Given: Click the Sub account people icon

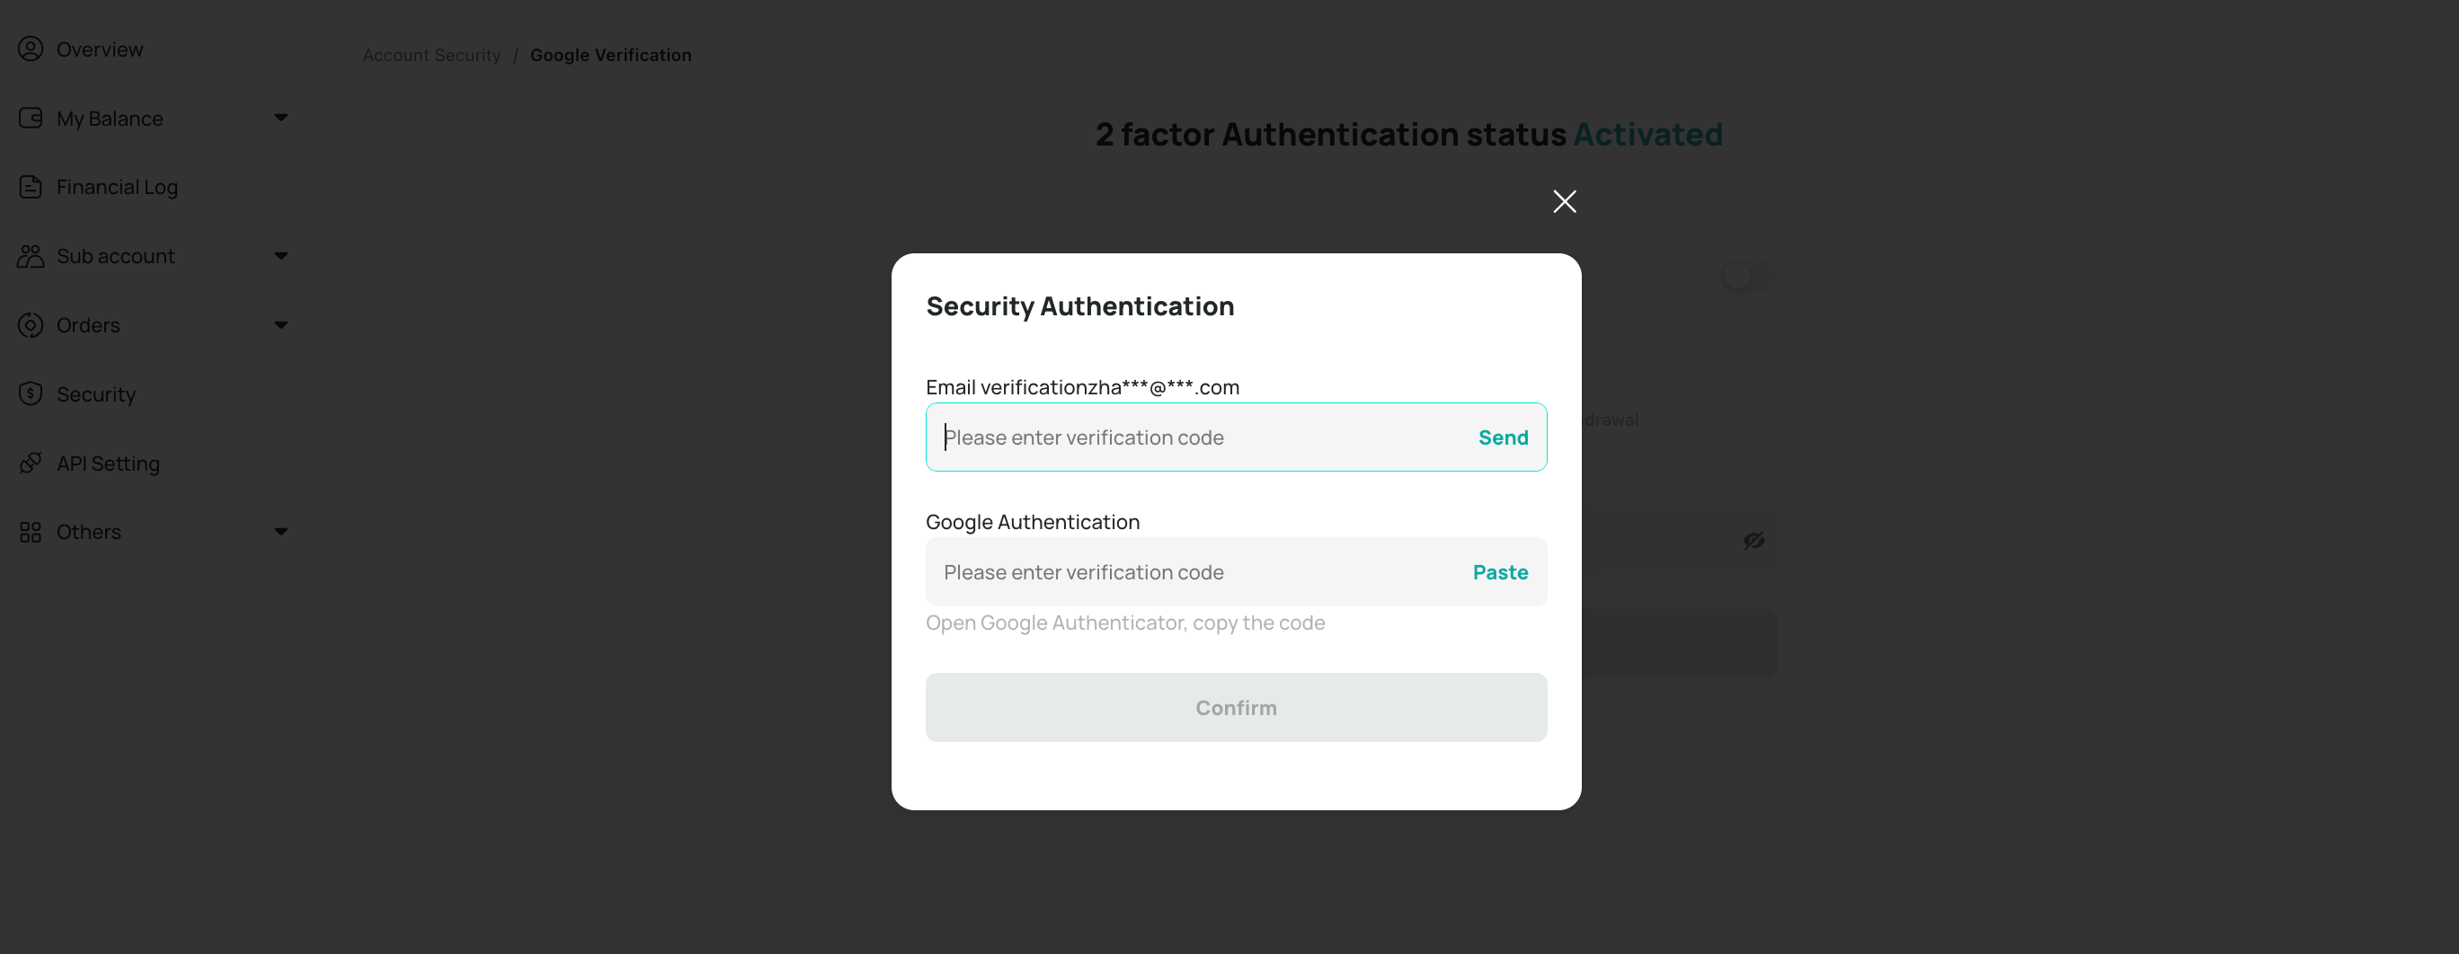Looking at the screenshot, I should pyautogui.click(x=31, y=256).
